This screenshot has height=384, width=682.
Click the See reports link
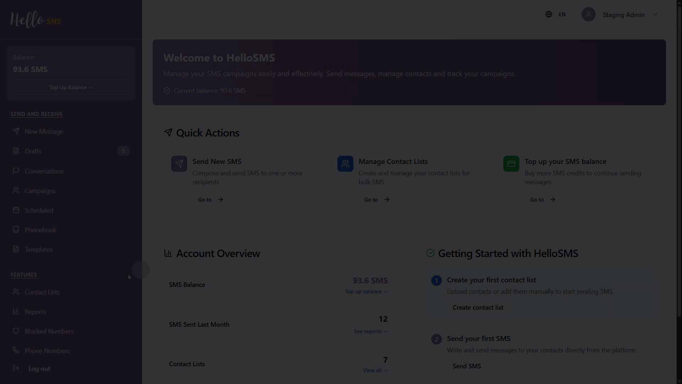pos(370,331)
